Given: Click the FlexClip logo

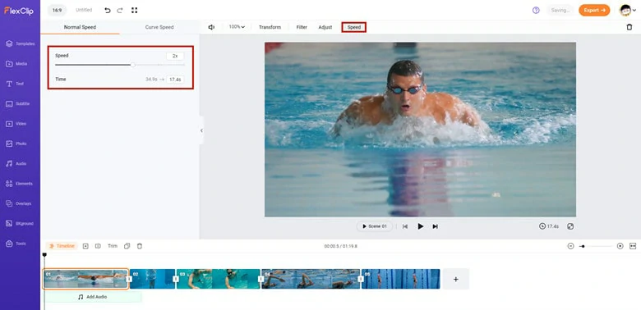Looking at the screenshot, I should pos(19,11).
